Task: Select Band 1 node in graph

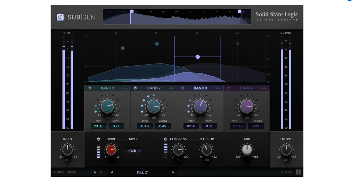Action: coord(123,48)
